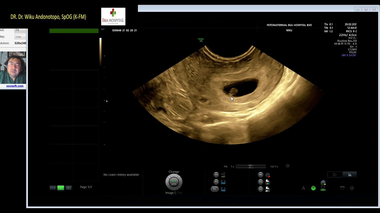Image resolution: width=380 pixels, height=213 pixels.
Task: Open the Fit layout dropdown
Action: click(x=20, y=30)
